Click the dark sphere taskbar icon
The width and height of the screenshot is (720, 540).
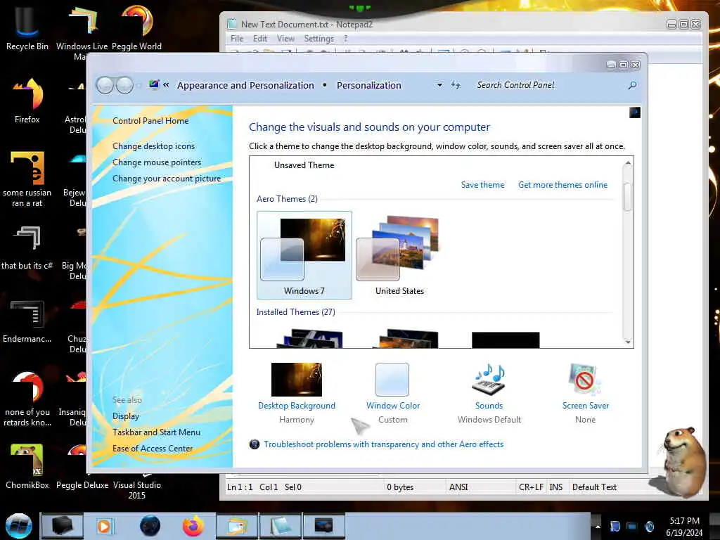(150, 526)
